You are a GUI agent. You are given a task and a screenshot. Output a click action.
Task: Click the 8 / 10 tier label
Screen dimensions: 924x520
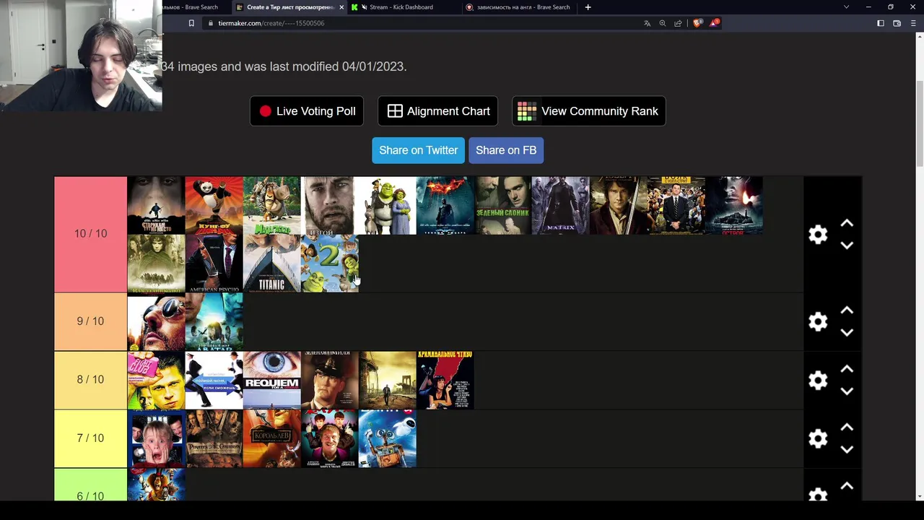point(90,380)
